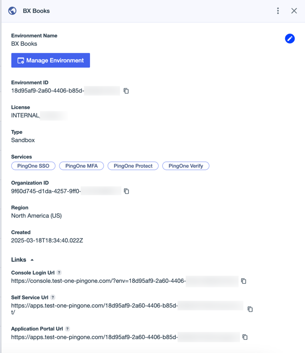305x353 pixels.
Task: Click the globe icon beside BX Books title
Action: click(x=12, y=11)
